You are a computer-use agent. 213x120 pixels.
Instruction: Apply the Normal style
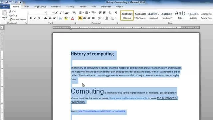click(x=127, y=15)
